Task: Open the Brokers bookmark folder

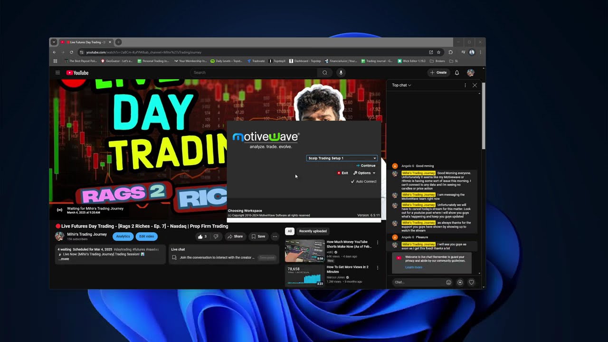Action: point(437,61)
